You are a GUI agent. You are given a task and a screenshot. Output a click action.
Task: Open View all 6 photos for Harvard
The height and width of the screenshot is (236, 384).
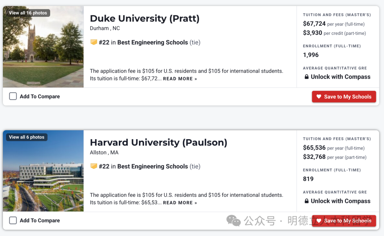(27, 137)
